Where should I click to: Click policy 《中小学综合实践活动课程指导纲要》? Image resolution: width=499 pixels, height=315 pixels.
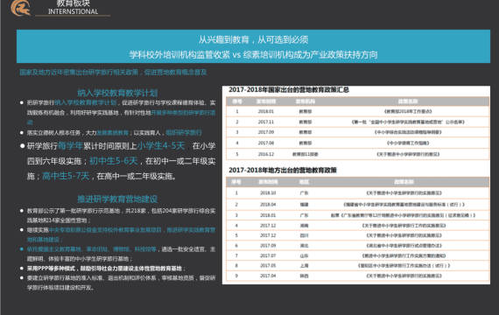(408, 132)
